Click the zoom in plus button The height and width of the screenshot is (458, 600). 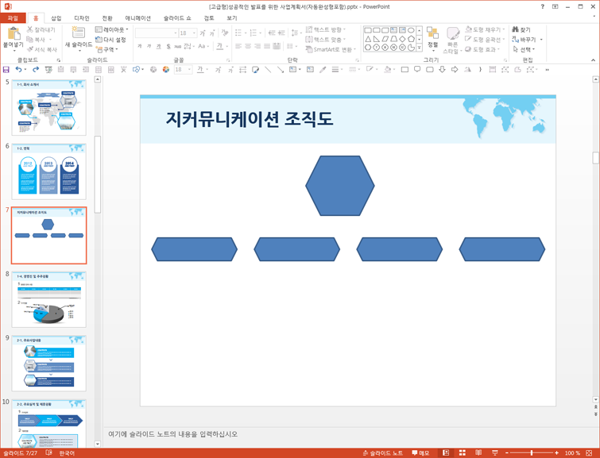(556, 453)
